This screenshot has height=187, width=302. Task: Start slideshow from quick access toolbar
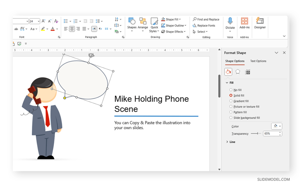tap(19, 44)
